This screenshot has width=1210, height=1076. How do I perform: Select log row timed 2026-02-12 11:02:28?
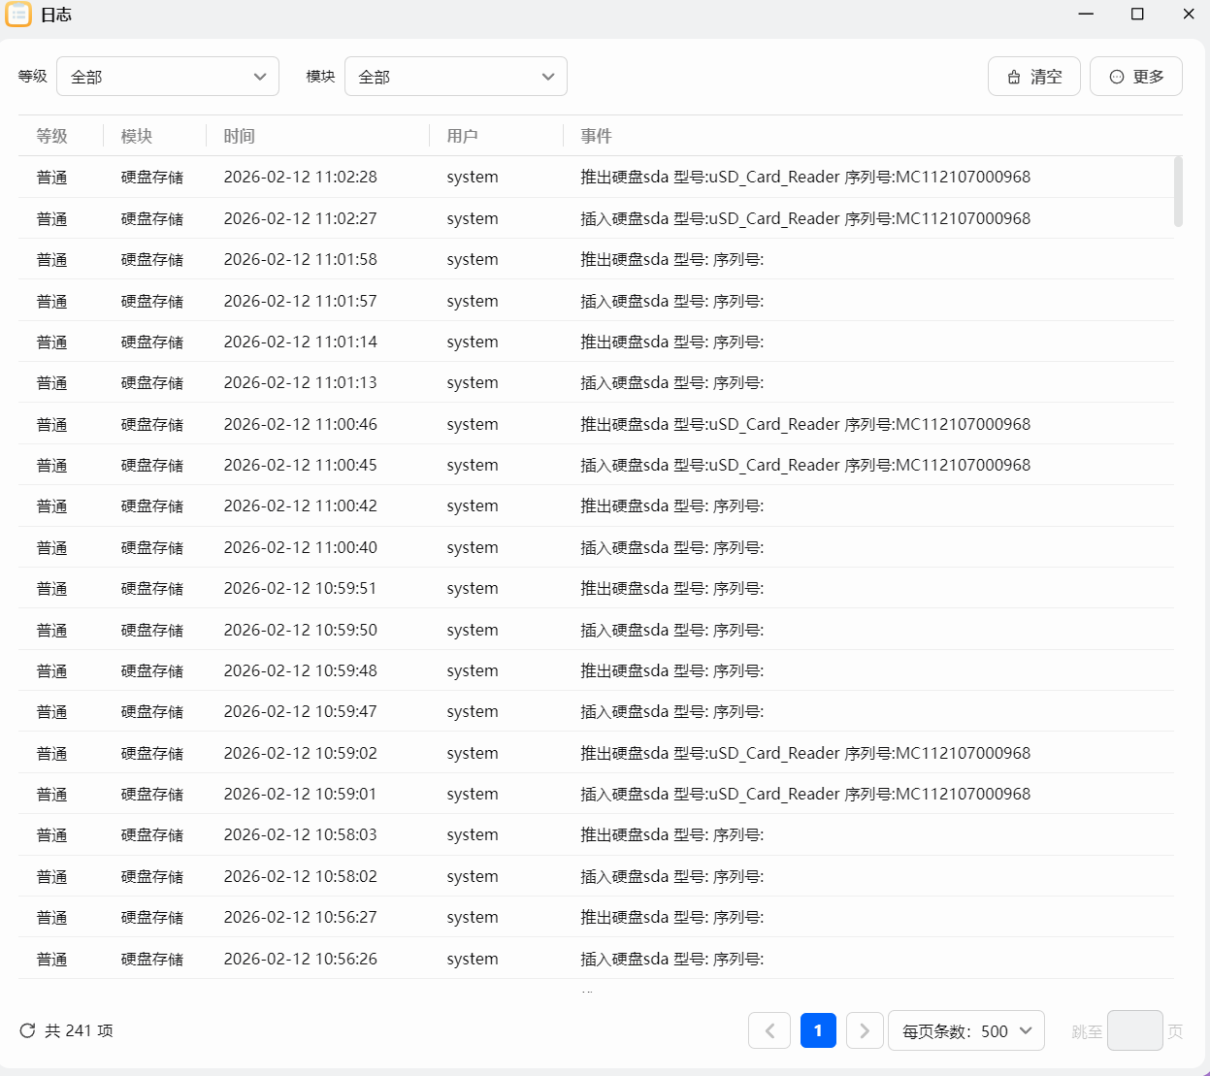[596, 177]
